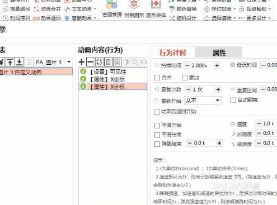277x205 pixels.
Task: Open the 资源管理 resource manager
Action: [112, 9]
